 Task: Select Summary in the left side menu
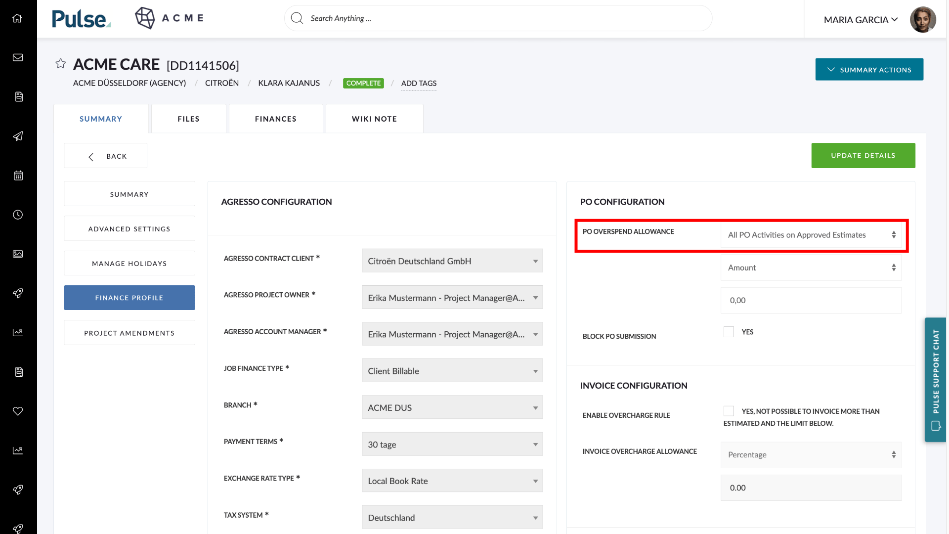[129, 194]
